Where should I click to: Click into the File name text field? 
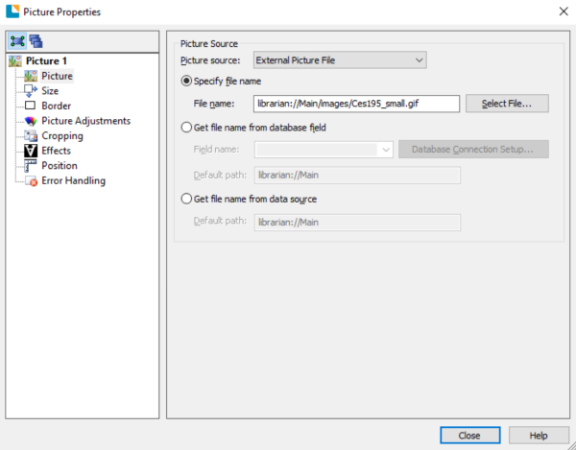tap(356, 104)
